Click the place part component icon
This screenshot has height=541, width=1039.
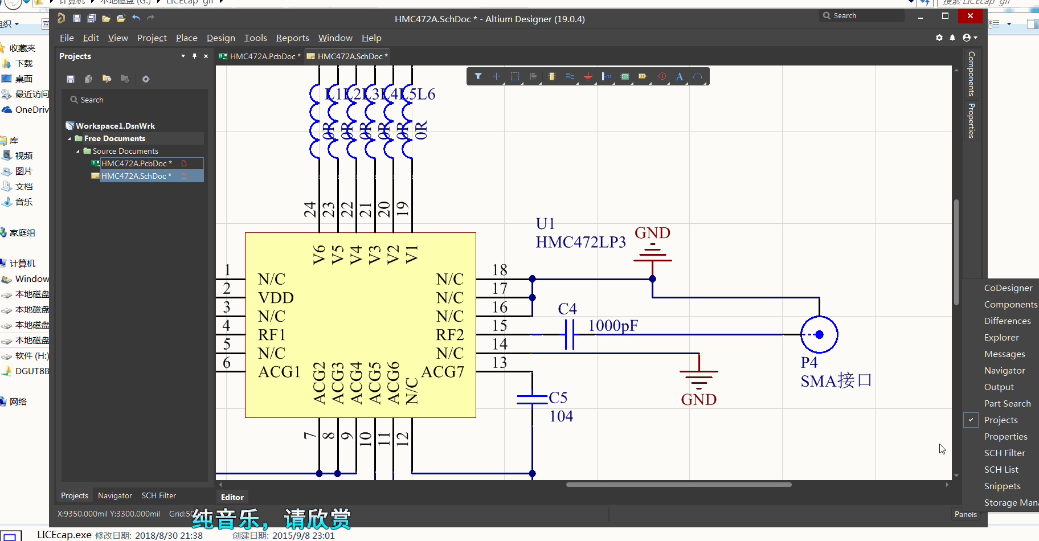[x=551, y=76]
